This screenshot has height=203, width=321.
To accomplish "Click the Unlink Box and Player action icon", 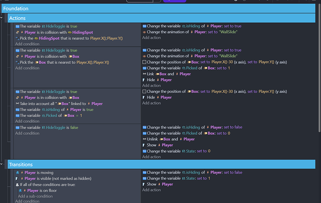I will click(145, 139).
